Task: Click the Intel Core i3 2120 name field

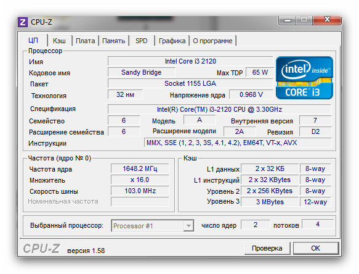Action: click(190, 61)
